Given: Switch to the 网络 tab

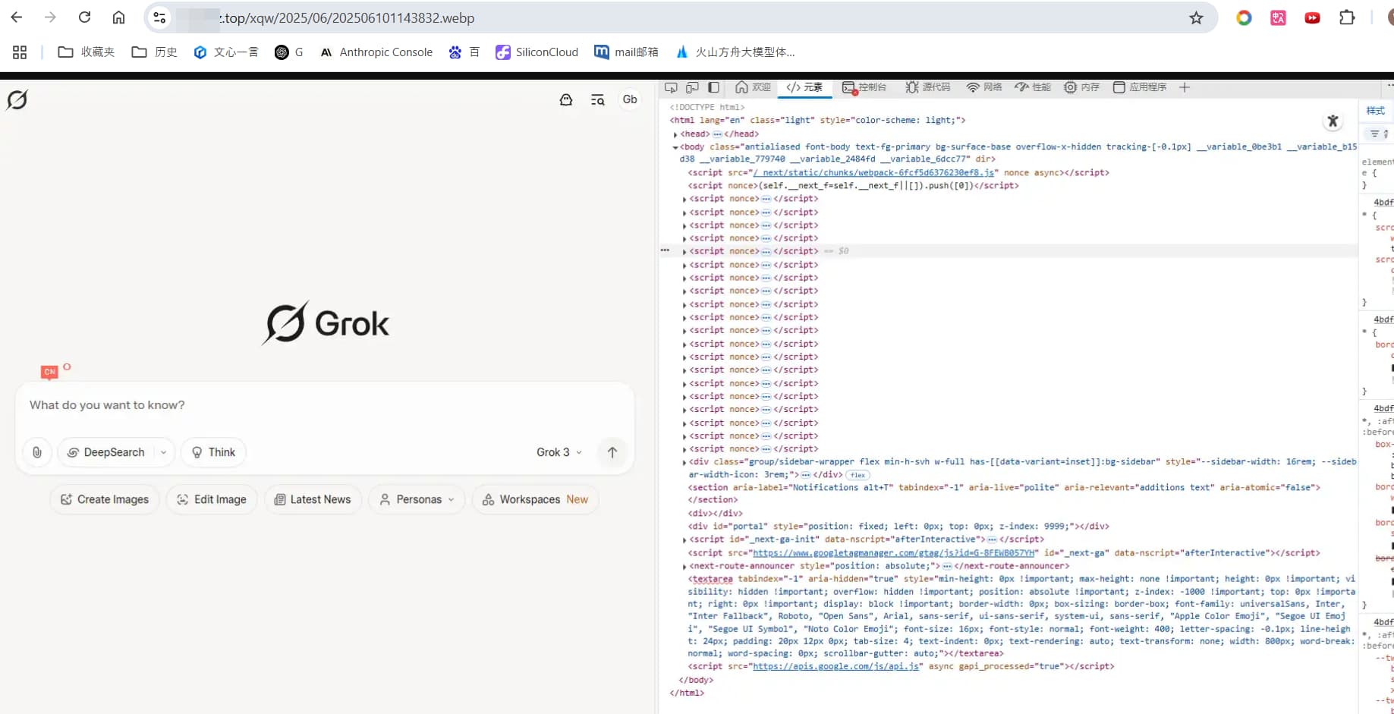Looking at the screenshot, I should click(984, 87).
